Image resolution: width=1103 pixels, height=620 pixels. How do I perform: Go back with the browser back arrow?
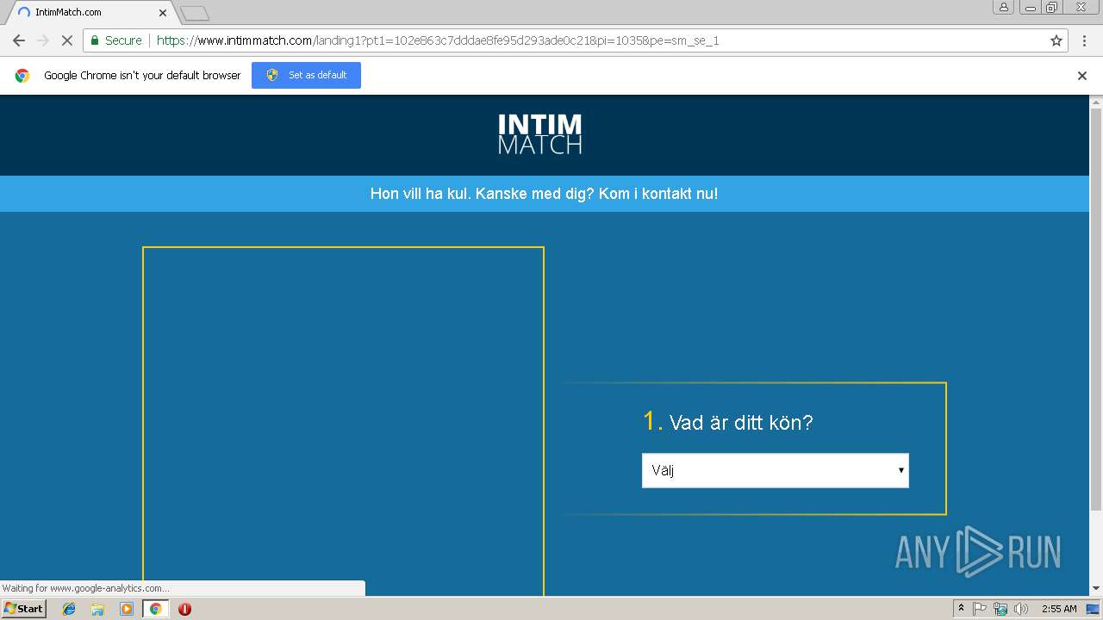(18, 40)
